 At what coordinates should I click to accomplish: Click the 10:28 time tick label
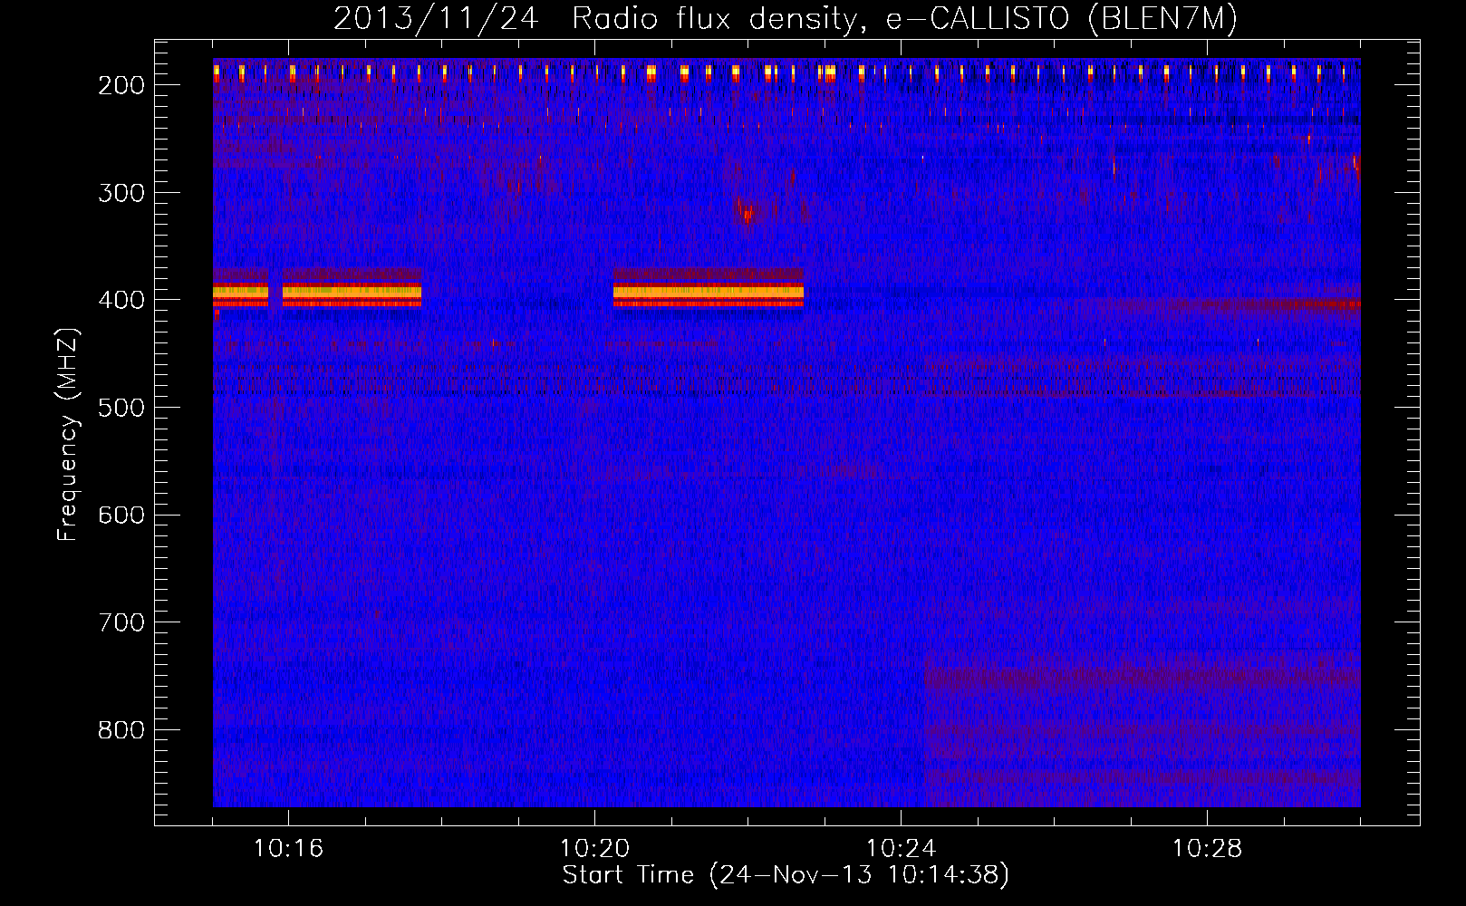[1207, 849]
